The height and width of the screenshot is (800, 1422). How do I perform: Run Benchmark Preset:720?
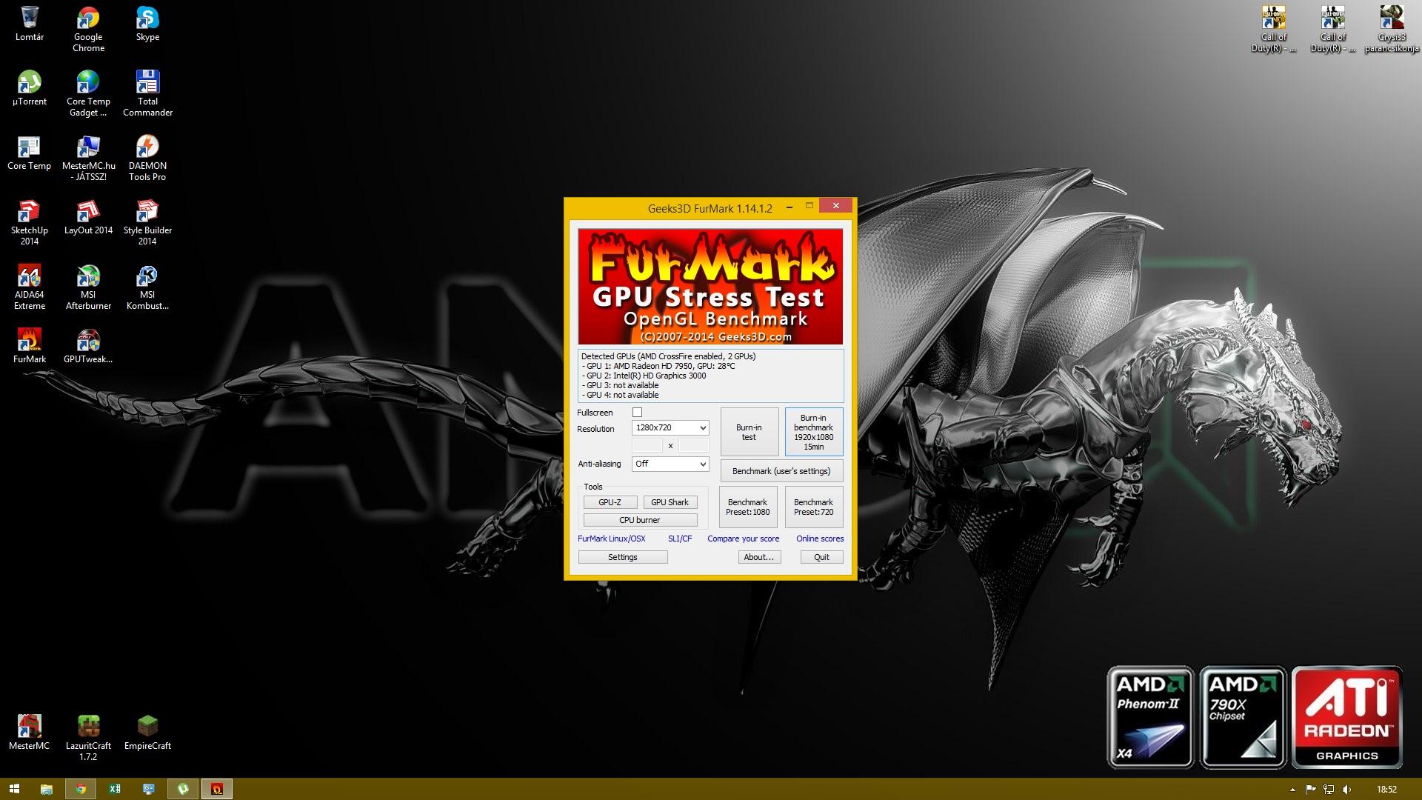[x=813, y=507]
